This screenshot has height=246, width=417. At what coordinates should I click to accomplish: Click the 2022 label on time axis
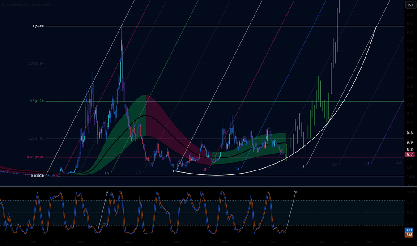(x=128, y=242)
